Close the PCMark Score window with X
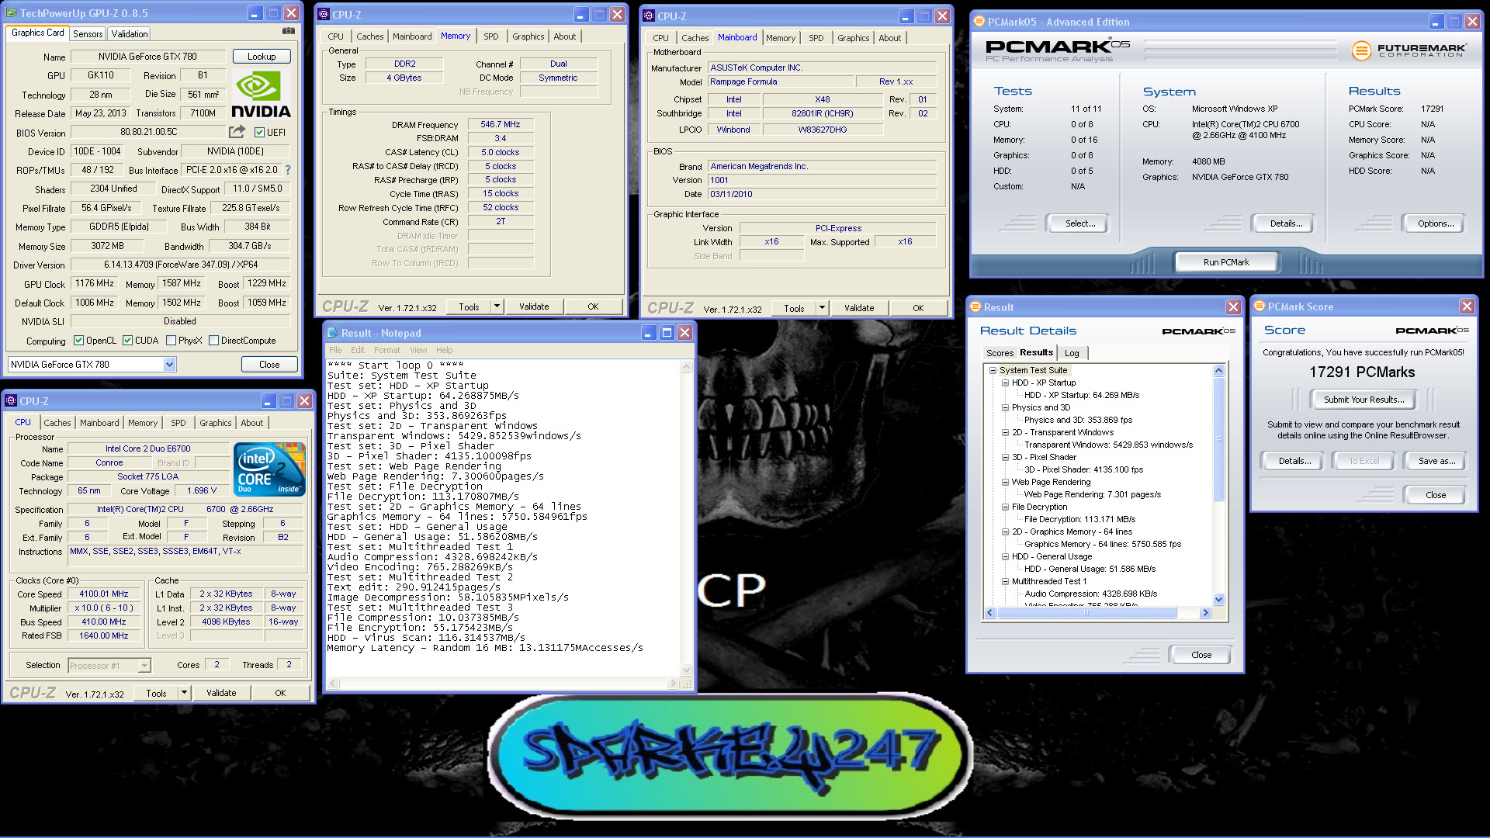 pos(1467,306)
